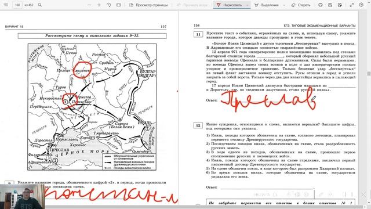This screenshot has height=209, width=371.
Task: Click the page number field showing 160
Action: click(x=17, y=5)
